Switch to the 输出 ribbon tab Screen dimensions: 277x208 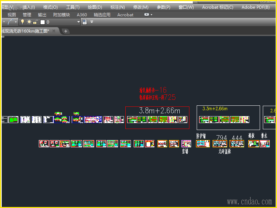[x=42, y=15]
